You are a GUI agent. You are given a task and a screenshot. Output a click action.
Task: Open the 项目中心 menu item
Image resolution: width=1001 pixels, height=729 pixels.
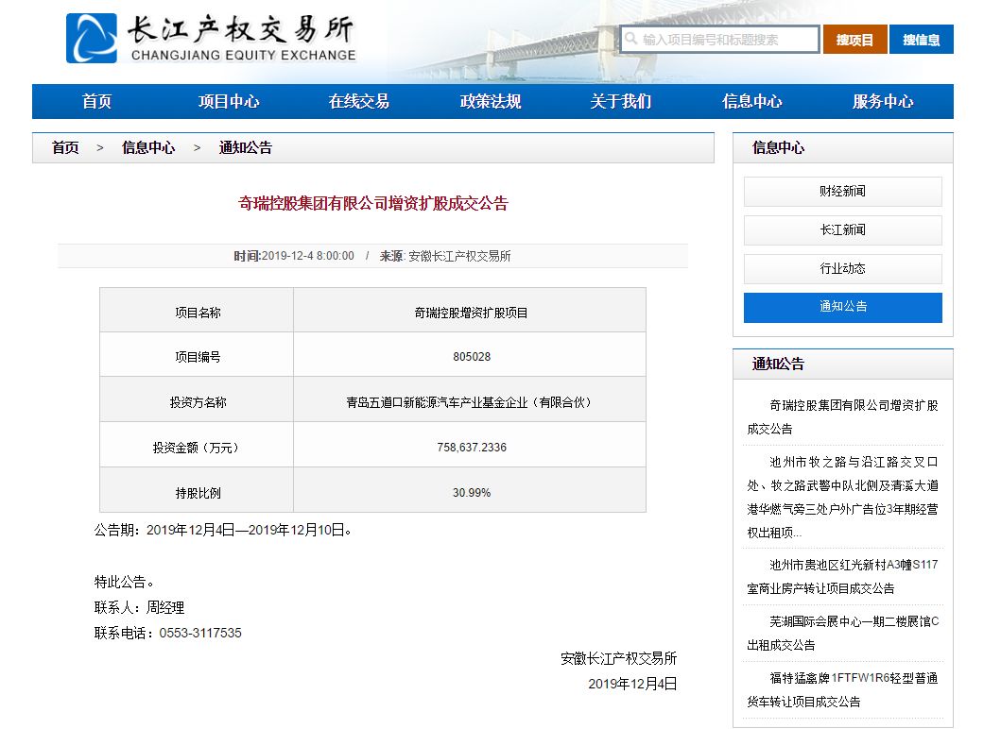tap(229, 101)
